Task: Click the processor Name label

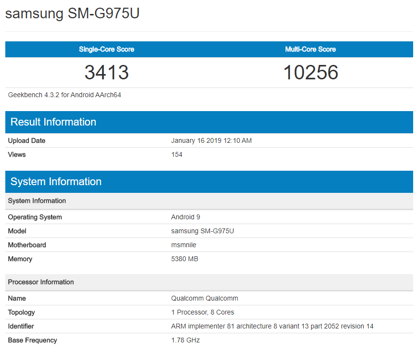Action: coord(17,298)
